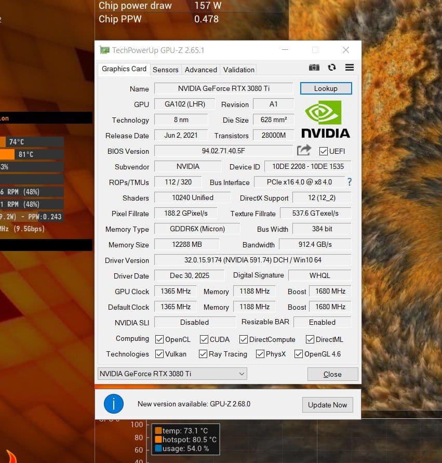Viewport: 442px width, 463px height.
Task: Open the graphics card selection dropdown
Action: pos(171,374)
